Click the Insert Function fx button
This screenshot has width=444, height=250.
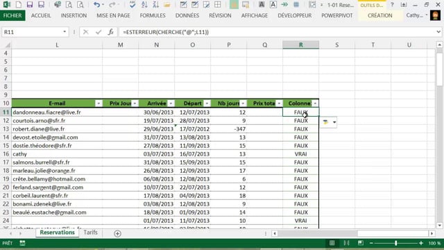click(111, 32)
